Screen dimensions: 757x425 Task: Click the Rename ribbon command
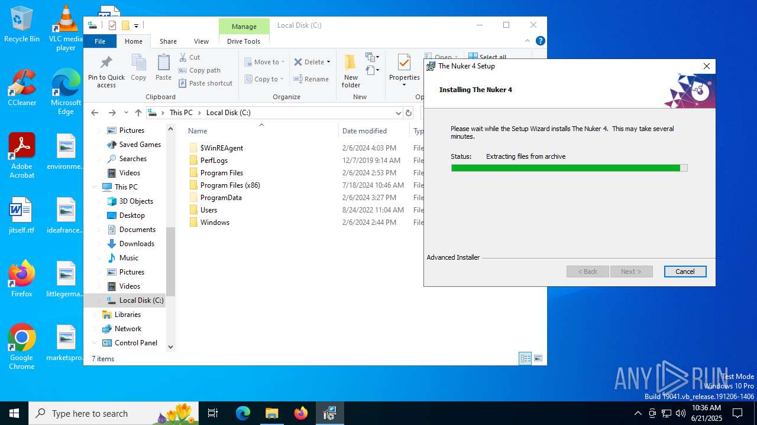click(x=311, y=79)
